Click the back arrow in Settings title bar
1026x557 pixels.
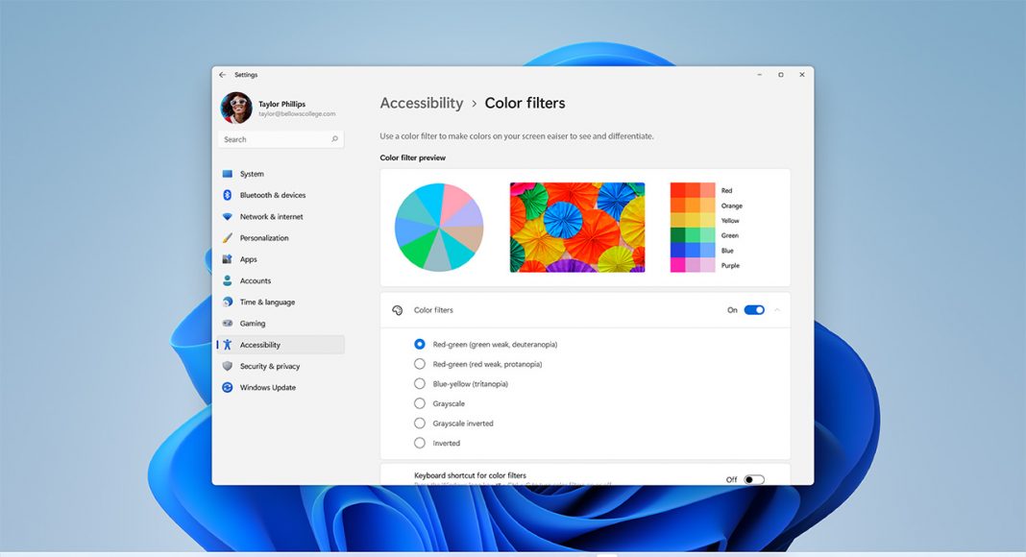pos(223,75)
